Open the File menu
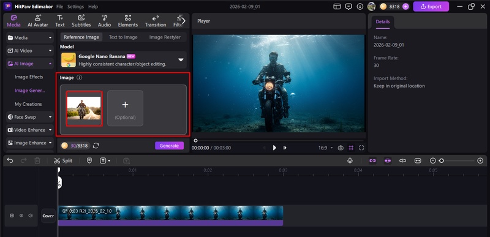This screenshot has width=490, height=237. (x=59, y=7)
